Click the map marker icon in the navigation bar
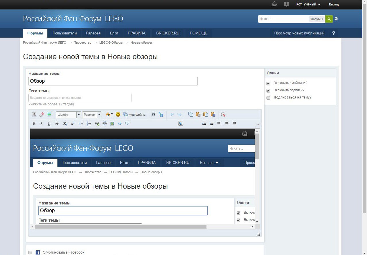The image size is (367, 255). click(333, 33)
